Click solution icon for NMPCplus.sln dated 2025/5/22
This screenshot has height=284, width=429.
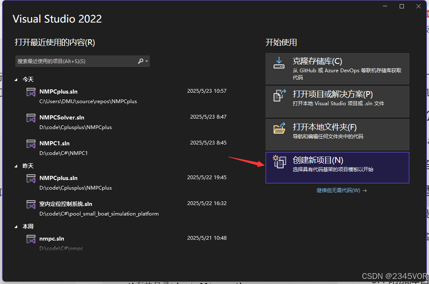point(31,179)
